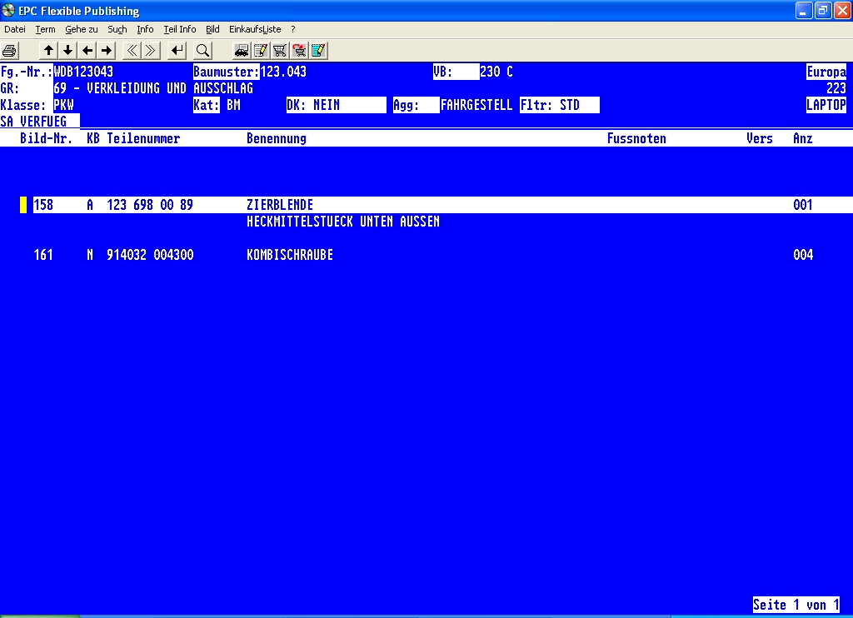Click the Enter return-arrow toolbar icon
853x618 pixels.
pyautogui.click(x=177, y=51)
